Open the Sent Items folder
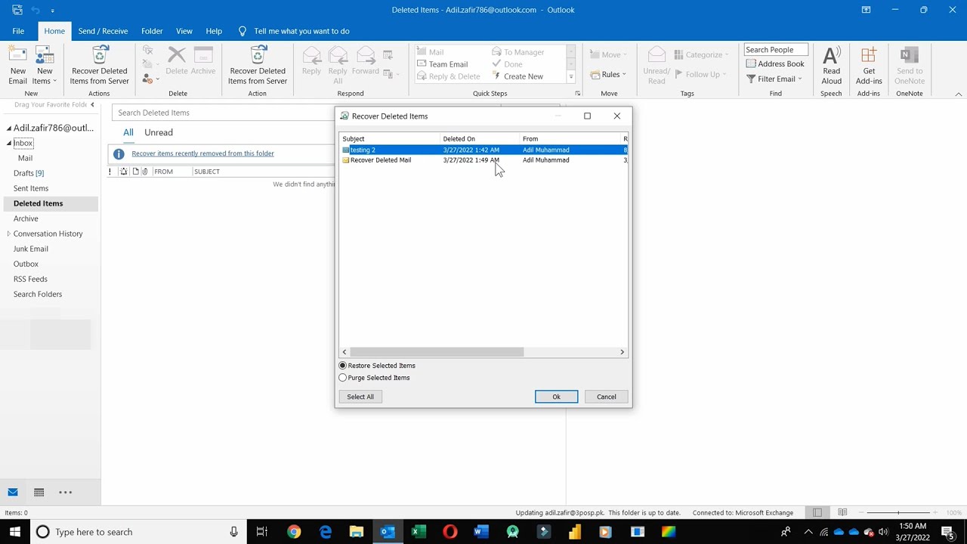 pyautogui.click(x=31, y=188)
